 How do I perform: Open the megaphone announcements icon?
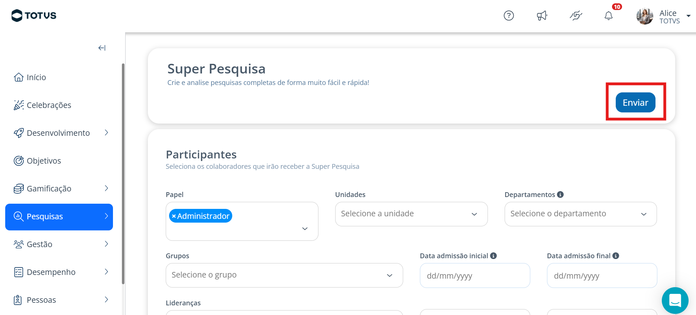(542, 16)
